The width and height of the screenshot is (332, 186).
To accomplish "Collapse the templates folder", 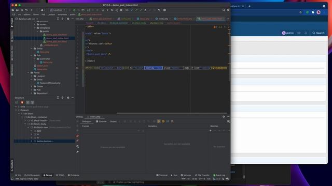I will [35, 28].
